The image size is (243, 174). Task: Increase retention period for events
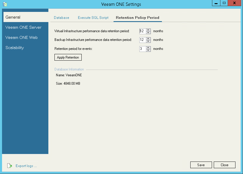148,48
